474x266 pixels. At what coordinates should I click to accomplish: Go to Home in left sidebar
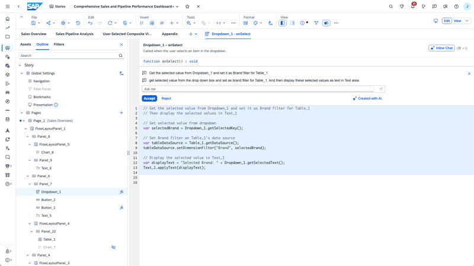(x=8, y=19)
